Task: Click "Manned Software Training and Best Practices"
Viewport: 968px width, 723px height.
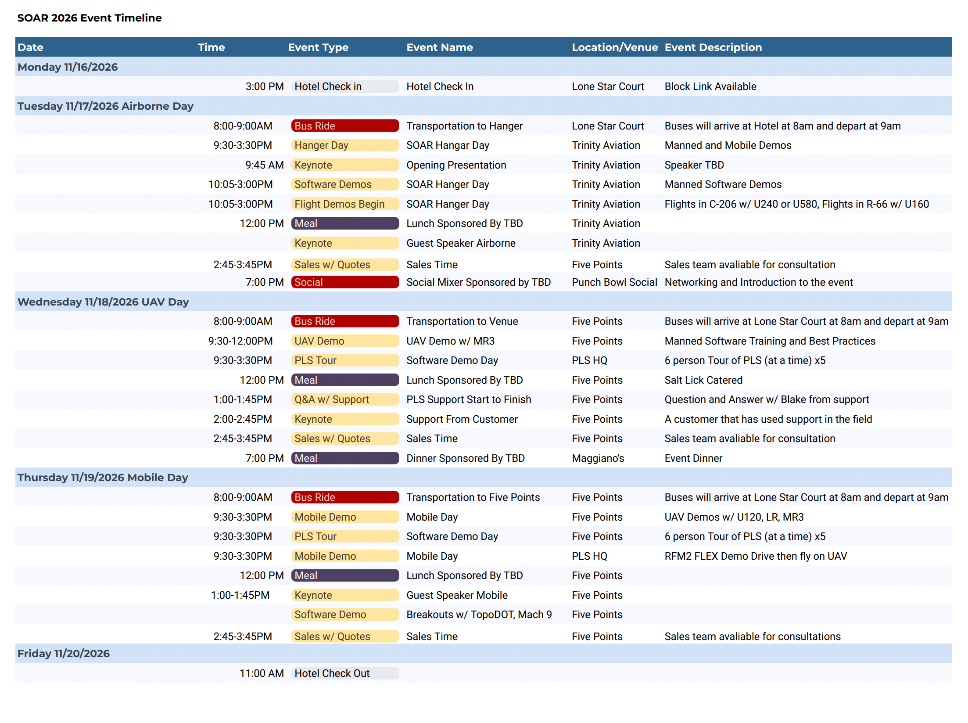Action: [770, 341]
